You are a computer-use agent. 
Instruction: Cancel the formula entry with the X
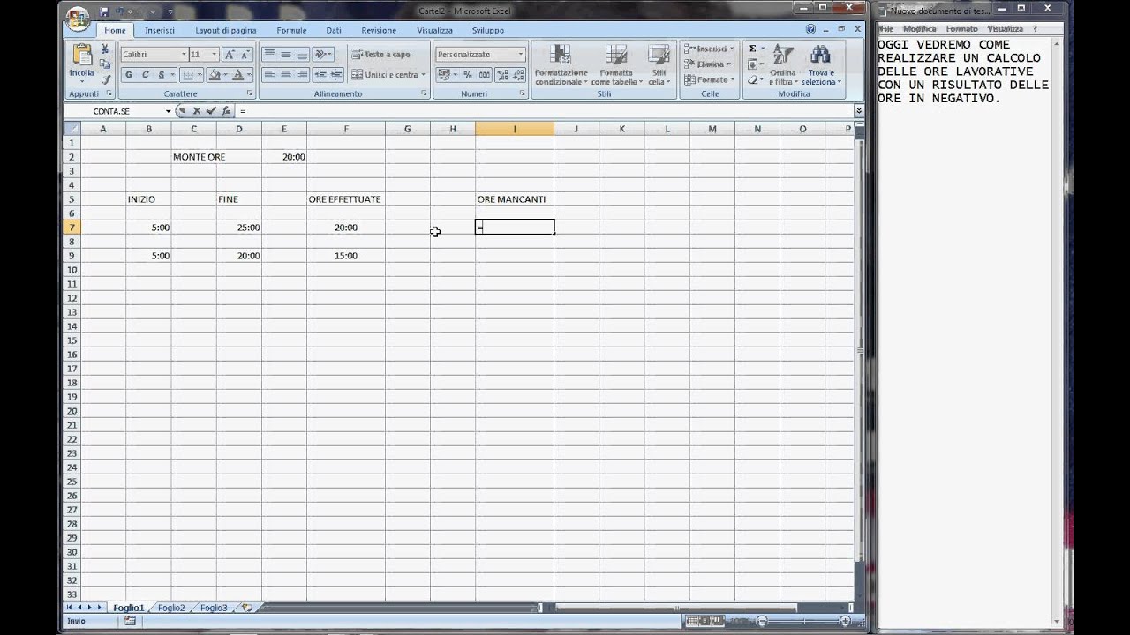click(x=197, y=111)
